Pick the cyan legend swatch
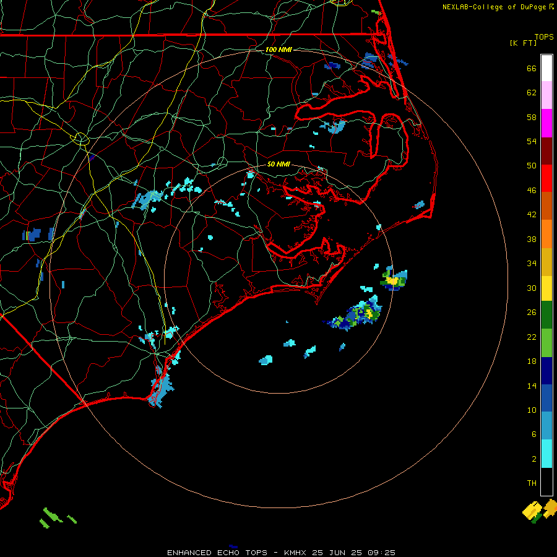557x557 pixels. point(546,454)
